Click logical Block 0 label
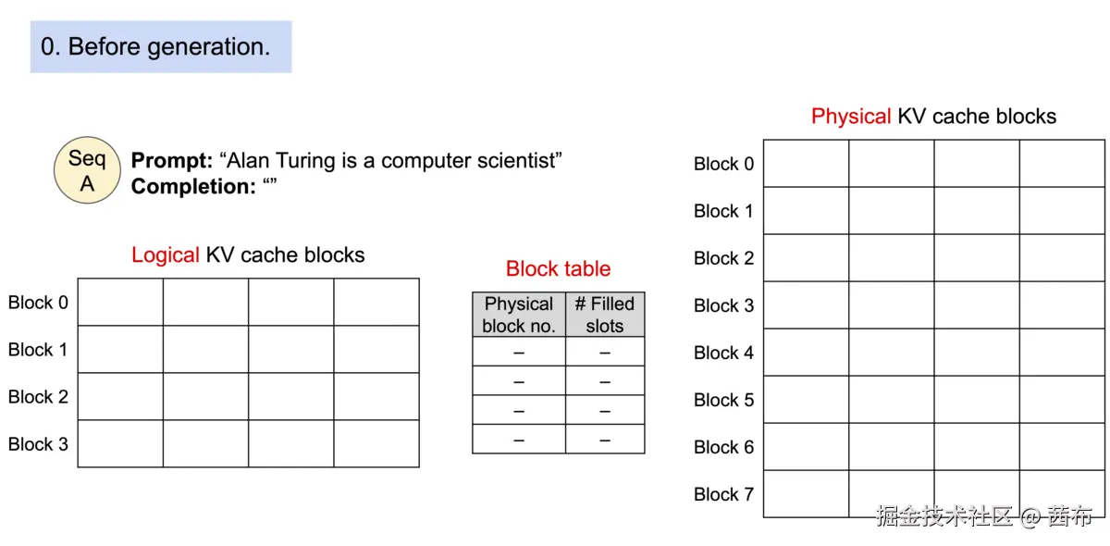This screenshot has height=546, width=1110. 38,302
